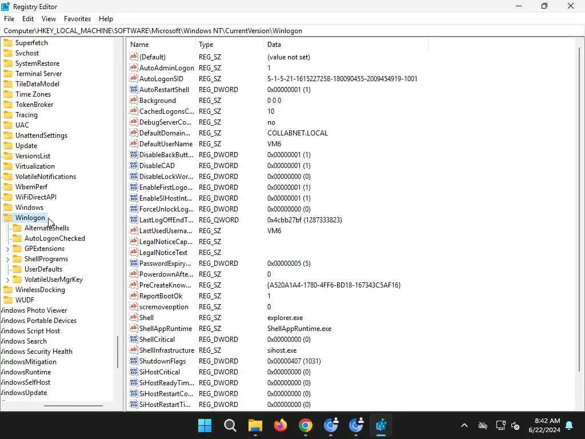Open notifications bell in tray

pyautogui.click(x=570, y=425)
